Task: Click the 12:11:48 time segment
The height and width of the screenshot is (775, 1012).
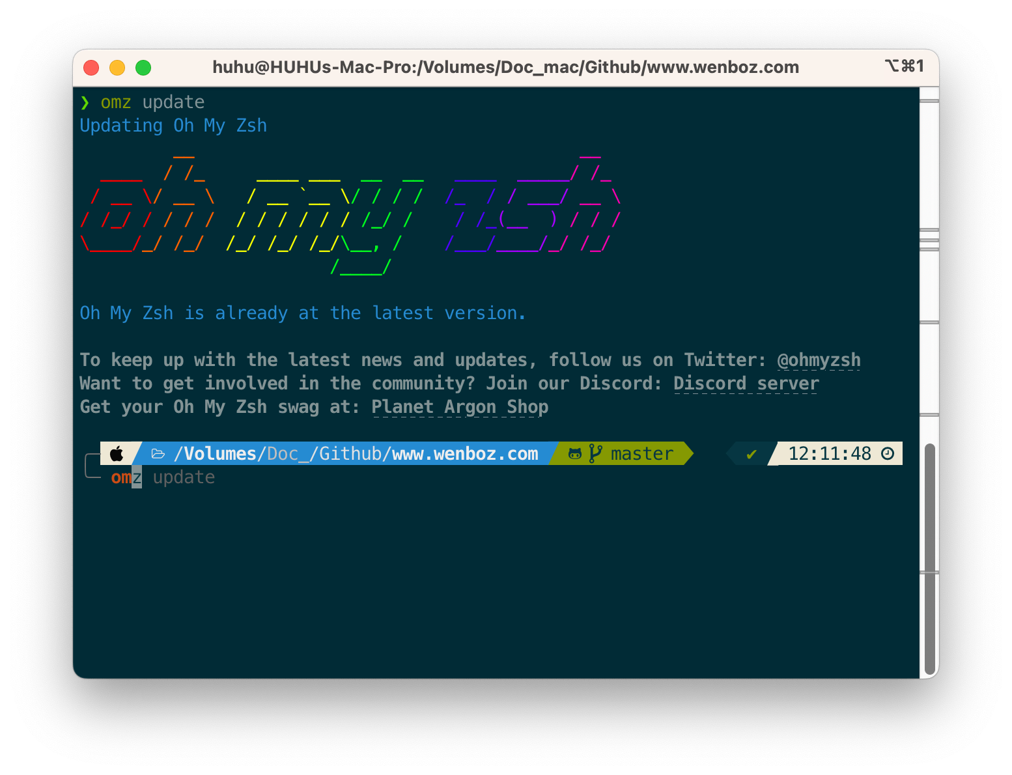Action: click(830, 453)
